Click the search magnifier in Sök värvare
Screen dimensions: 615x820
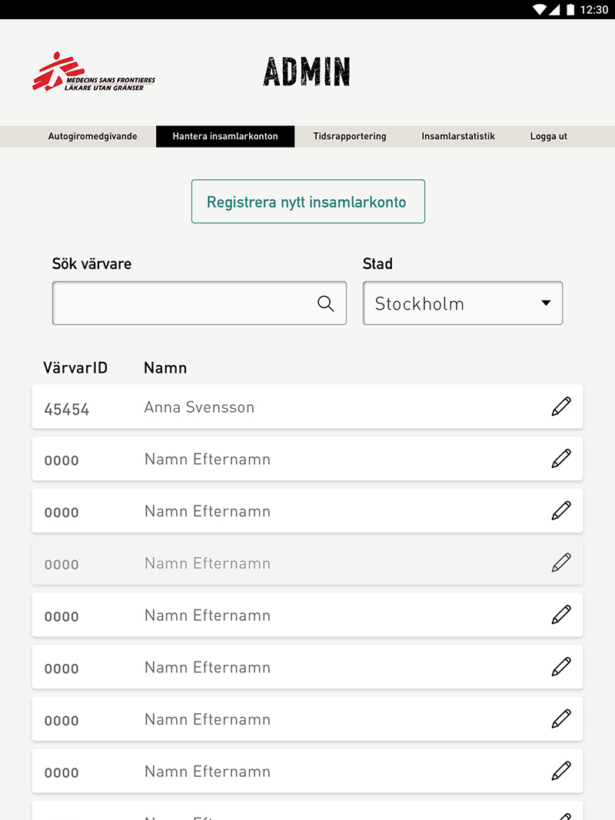point(325,304)
